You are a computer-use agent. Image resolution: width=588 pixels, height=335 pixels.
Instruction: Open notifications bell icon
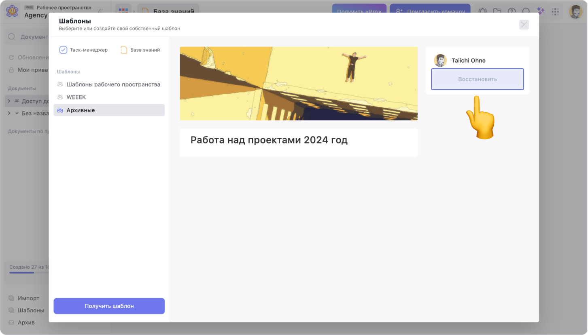click(x=482, y=11)
